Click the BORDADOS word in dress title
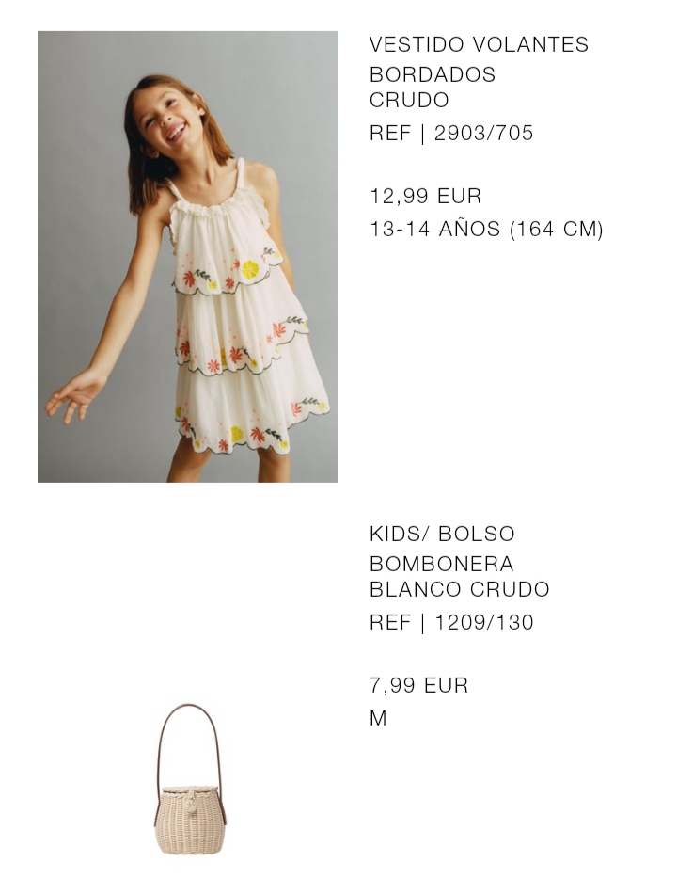This screenshot has height=894, width=677. click(x=433, y=74)
